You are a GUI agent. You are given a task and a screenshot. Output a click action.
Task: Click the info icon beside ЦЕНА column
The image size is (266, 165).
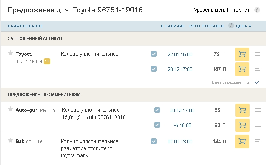click(231, 26)
